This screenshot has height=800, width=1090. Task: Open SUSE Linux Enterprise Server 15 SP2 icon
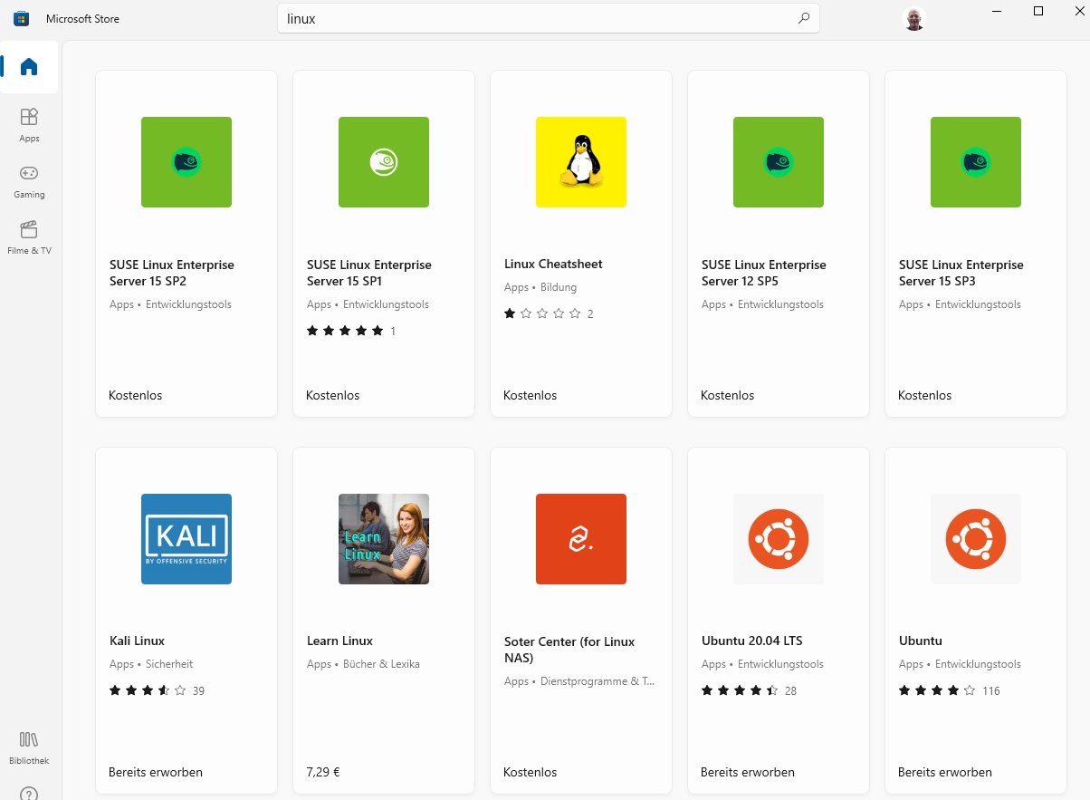[186, 162]
